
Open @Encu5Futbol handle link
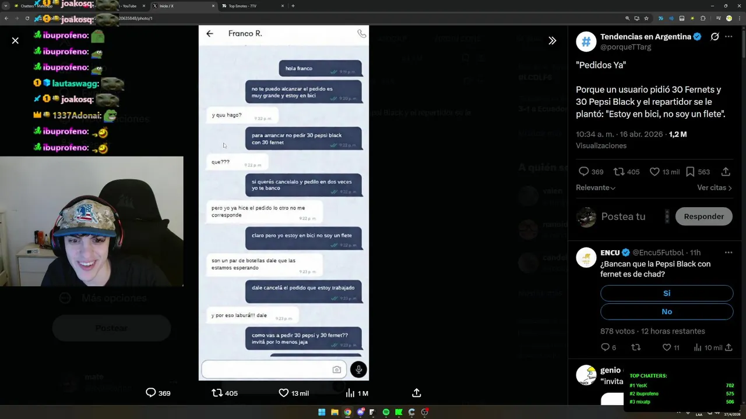[658, 253]
